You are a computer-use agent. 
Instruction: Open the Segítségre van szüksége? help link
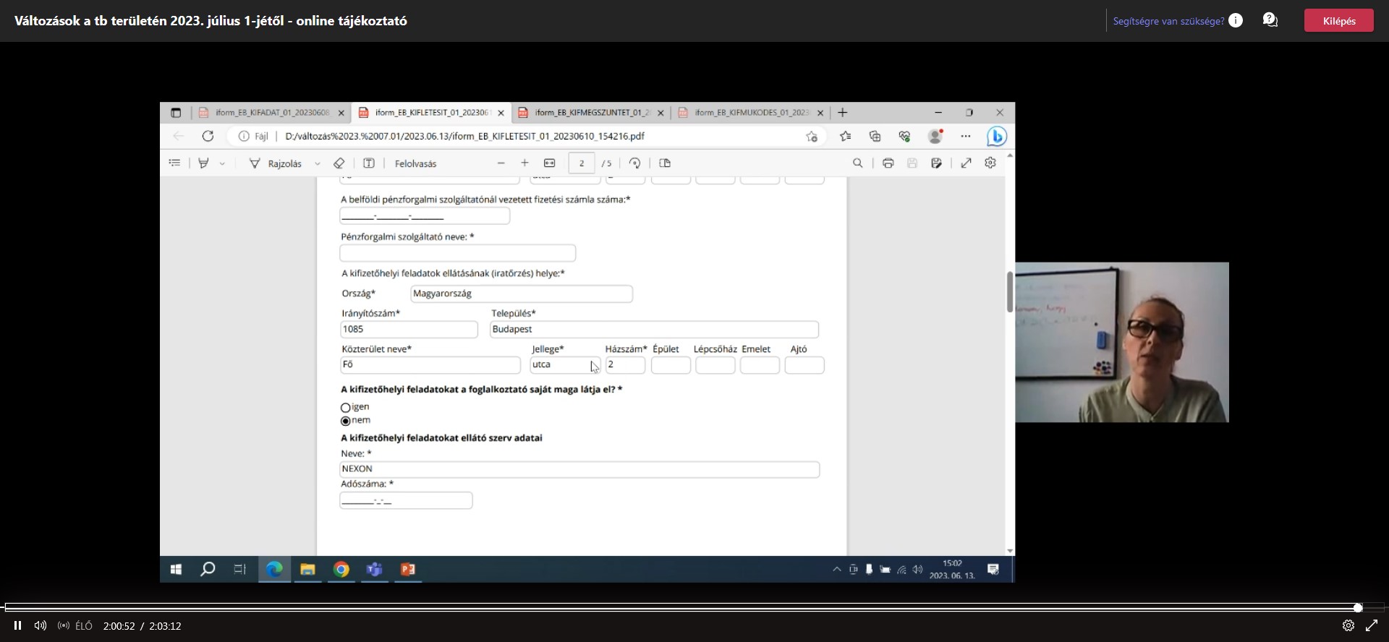coord(1168,21)
